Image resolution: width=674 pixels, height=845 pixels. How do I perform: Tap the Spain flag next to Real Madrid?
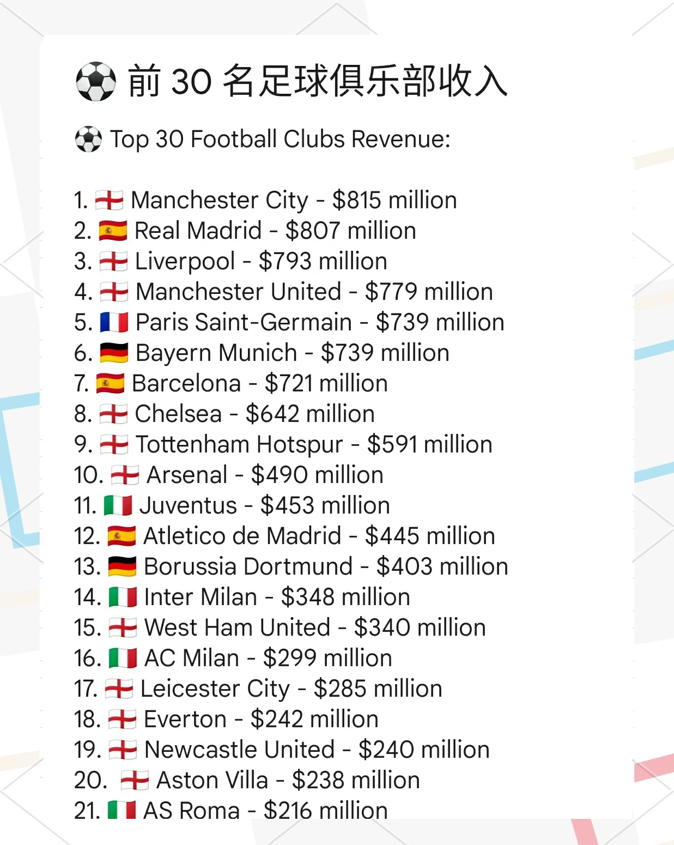point(113,231)
